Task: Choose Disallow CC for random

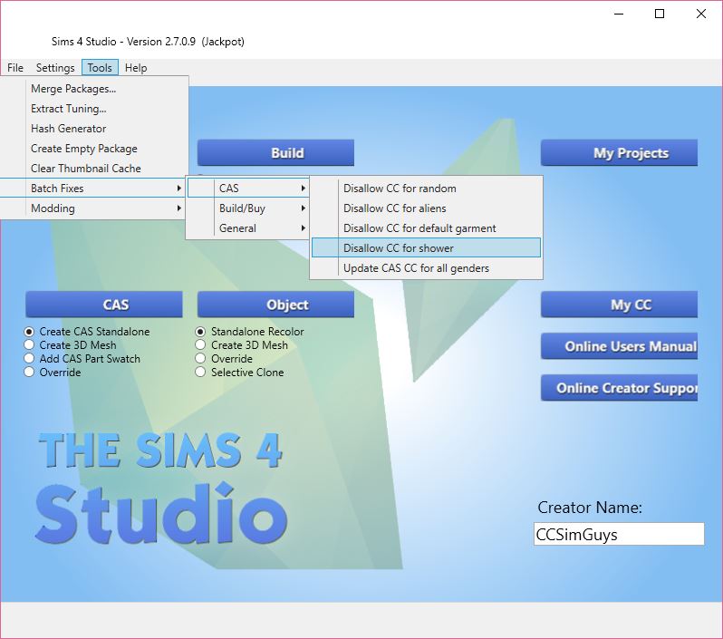Action: point(426,189)
